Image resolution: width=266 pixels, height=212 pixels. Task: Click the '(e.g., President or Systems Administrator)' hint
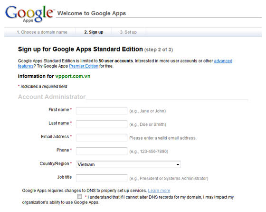169,179
